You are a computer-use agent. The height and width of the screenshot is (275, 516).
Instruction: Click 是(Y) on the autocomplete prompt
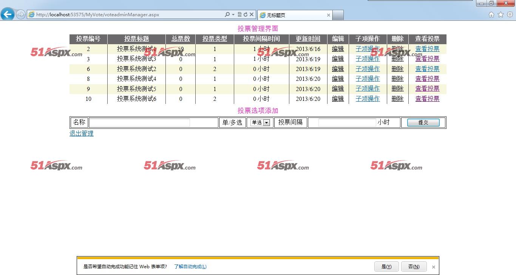coord(386,266)
